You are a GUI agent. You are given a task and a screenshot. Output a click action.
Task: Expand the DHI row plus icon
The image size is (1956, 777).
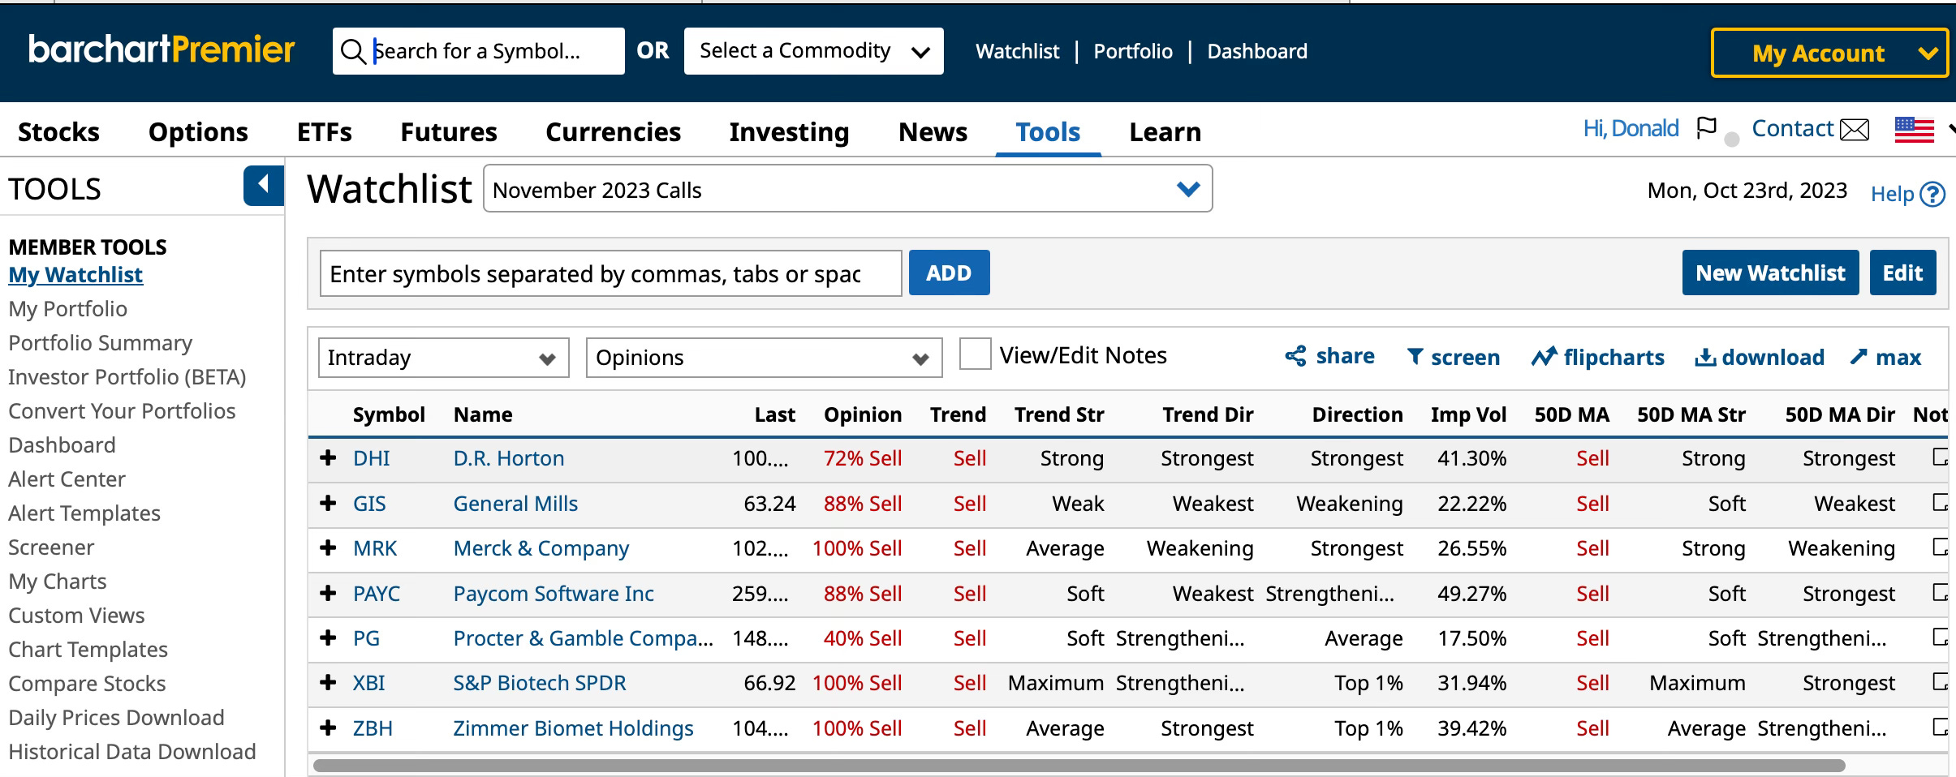pyautogui.click(x=328, y=458)
